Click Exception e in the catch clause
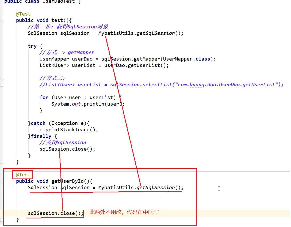 point(68,123)
